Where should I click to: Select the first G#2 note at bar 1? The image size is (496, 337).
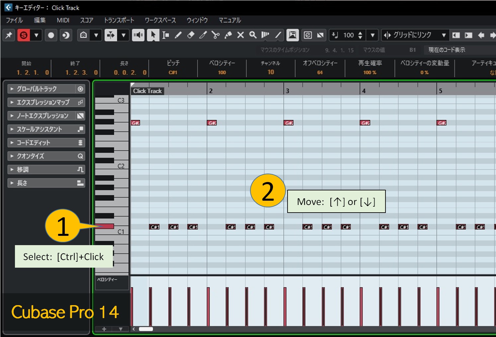pos(135,123)
